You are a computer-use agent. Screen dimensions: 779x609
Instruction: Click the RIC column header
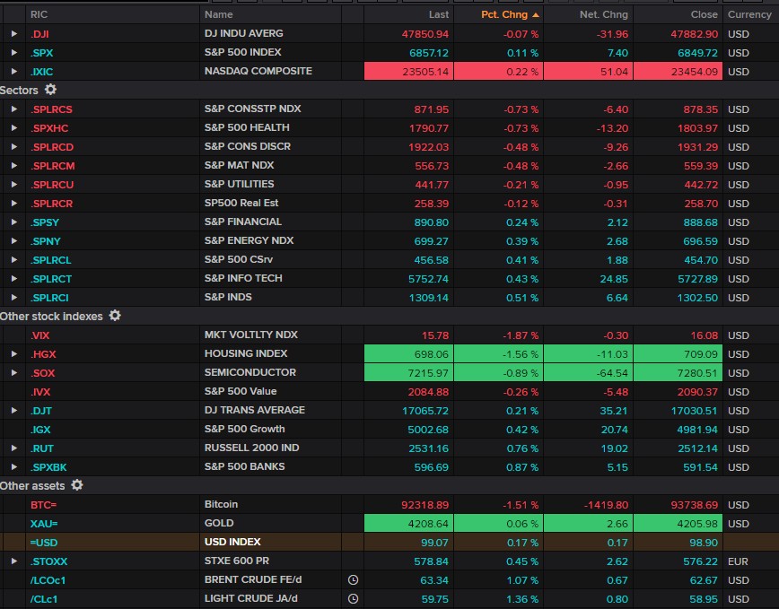[x=39, y=15]
